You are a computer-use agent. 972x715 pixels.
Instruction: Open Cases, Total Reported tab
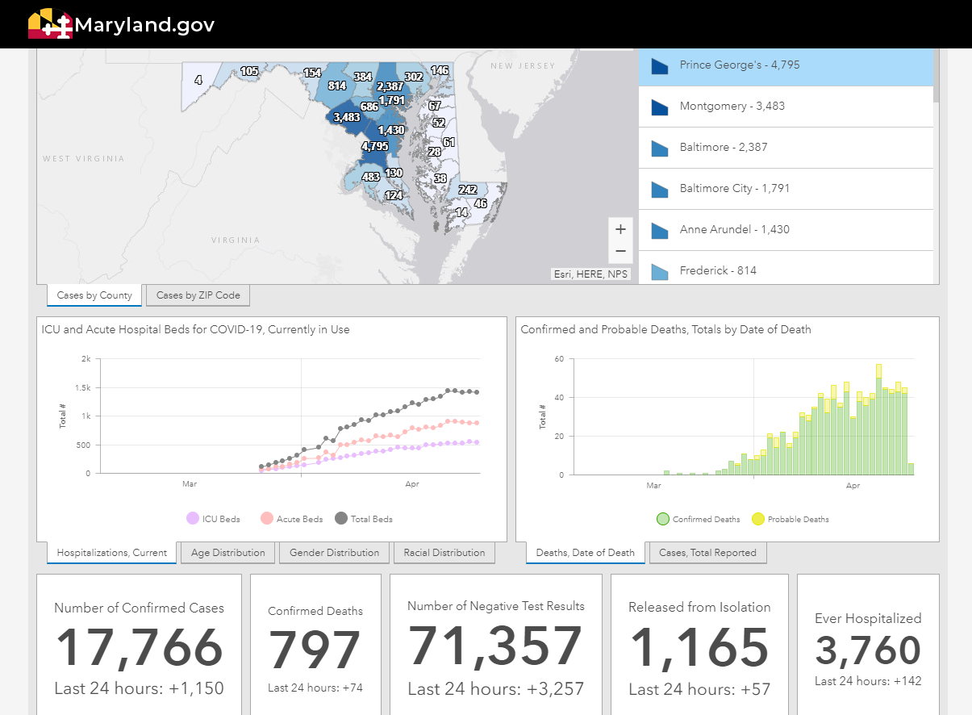click(707, 553)
